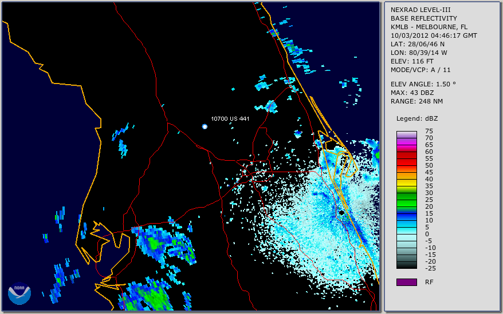Select the 'Legend: dBZ' heading
The image size is (503, 314).
tap(417, 118)
